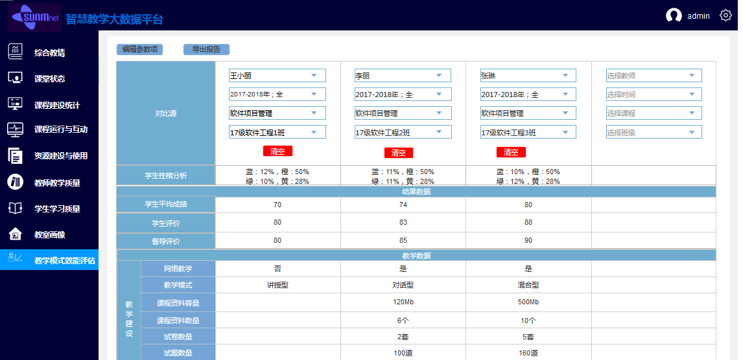The image size is (743, 360).
Task: Expand the 李丽 teacher dropdown
Action: click(403, 76)
